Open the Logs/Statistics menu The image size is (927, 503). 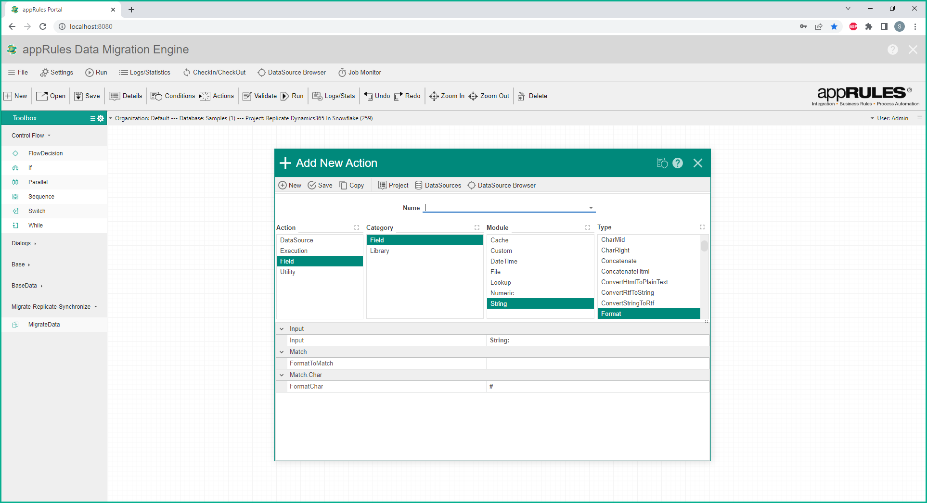pyautogui.click(x=145, y=73)
